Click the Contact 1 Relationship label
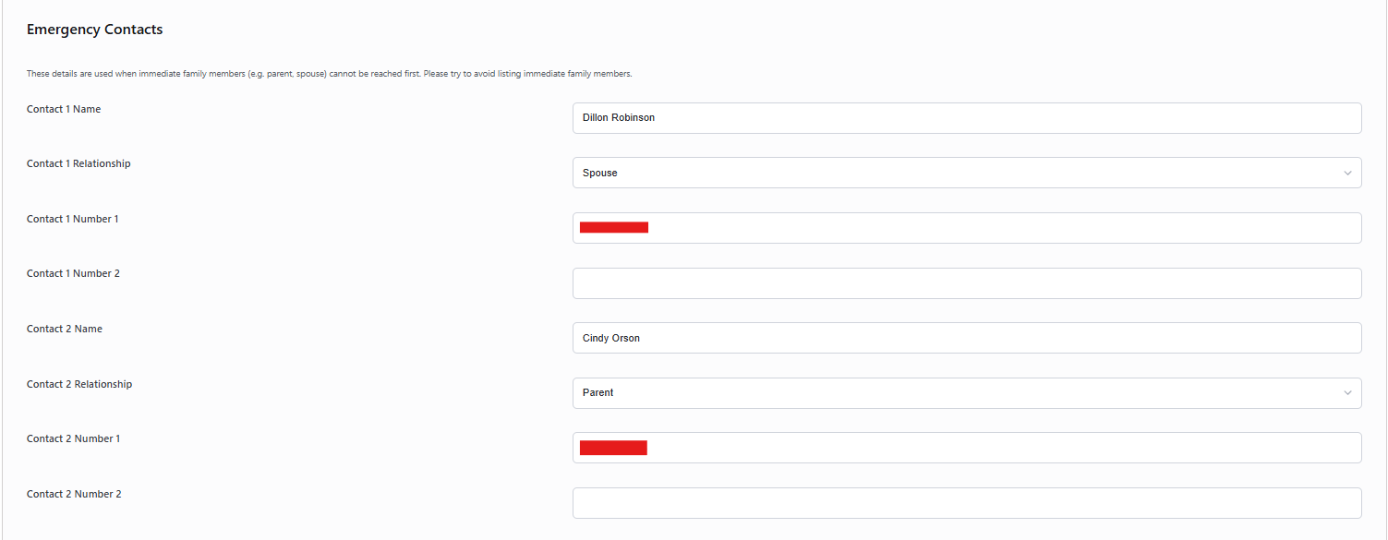The height and width of the screenshot is (540, 1388). click(x=78, y=163)
